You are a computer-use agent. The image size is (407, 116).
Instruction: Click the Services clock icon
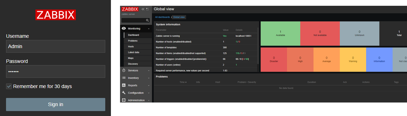point(124,71)
